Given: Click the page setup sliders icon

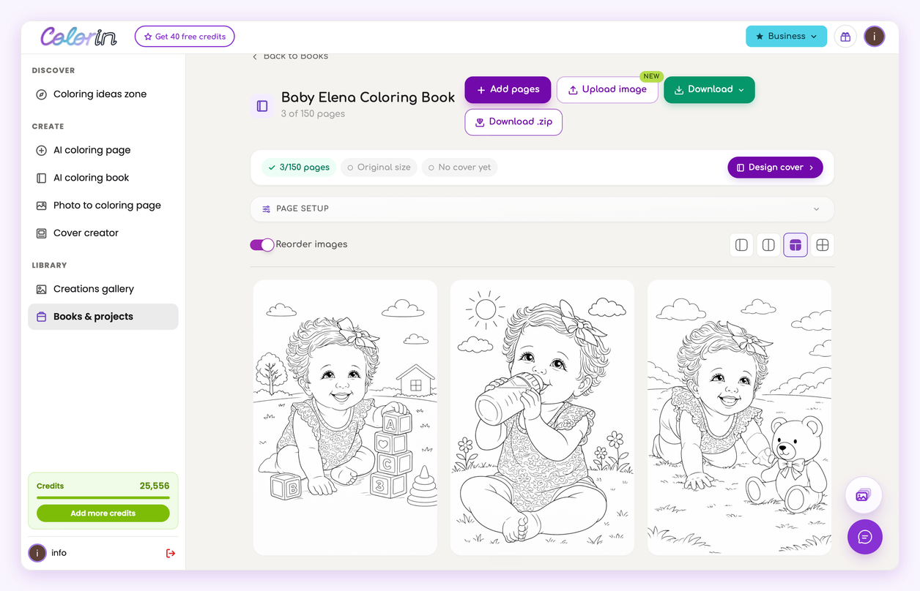Looking at the screenshot, I should pos(267,208).
